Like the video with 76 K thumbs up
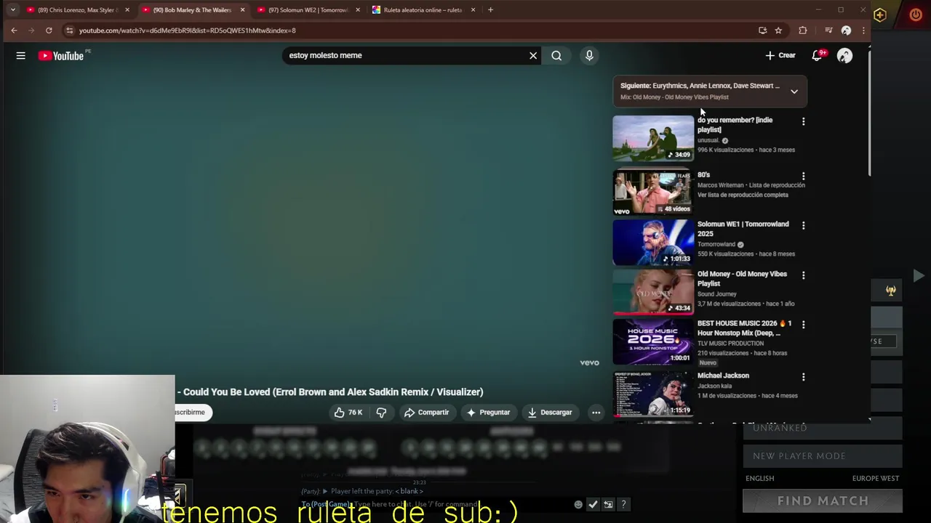 tap(348, 413)
